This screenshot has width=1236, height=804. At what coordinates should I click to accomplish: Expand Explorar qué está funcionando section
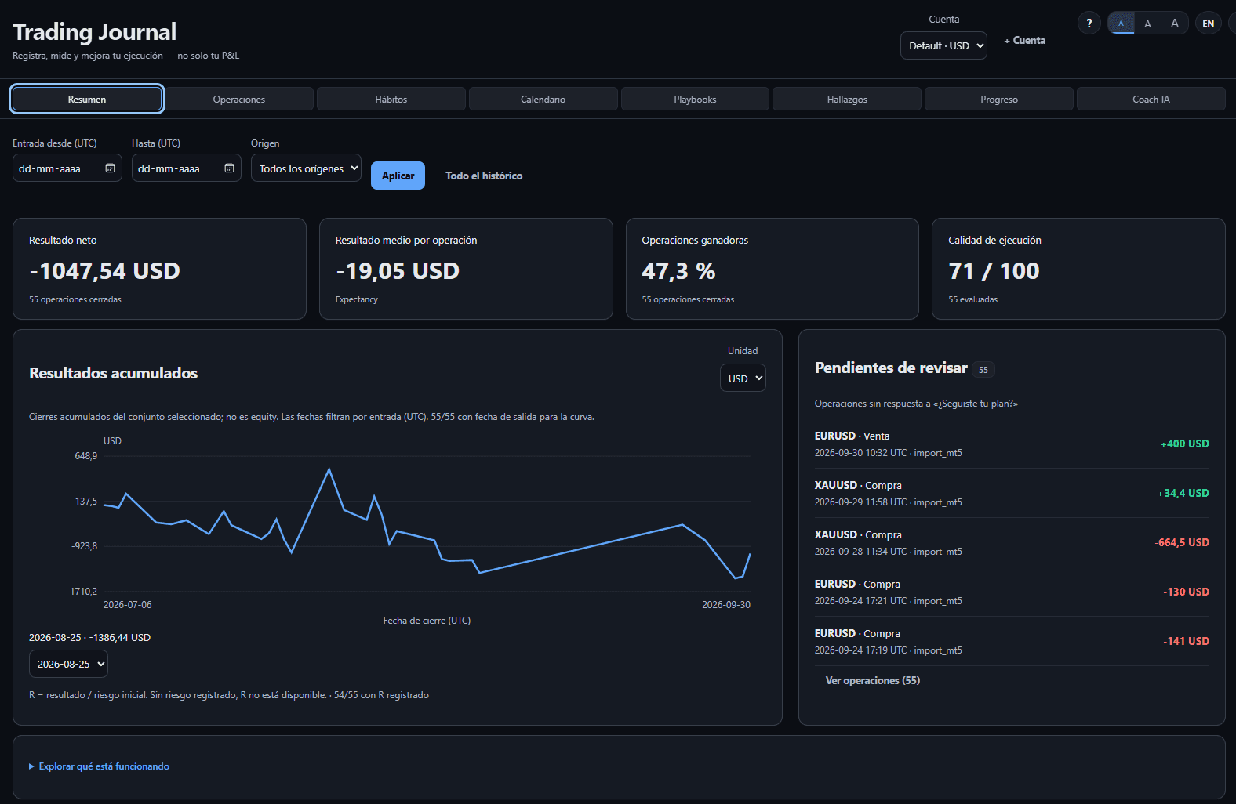point(99,766)
